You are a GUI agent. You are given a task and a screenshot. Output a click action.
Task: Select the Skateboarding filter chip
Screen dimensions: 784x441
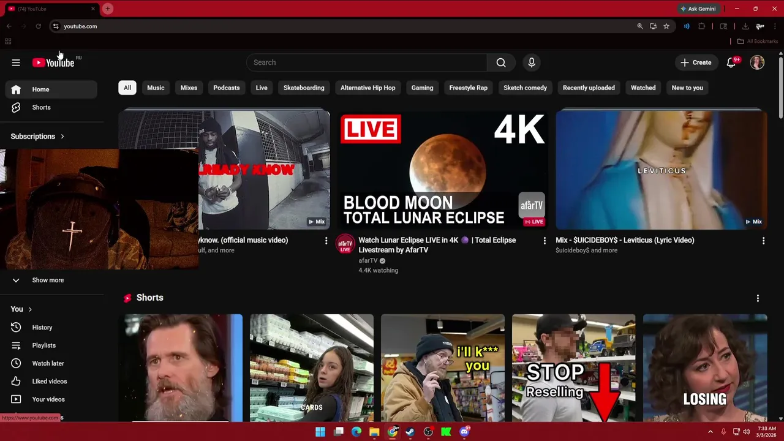[x=304, y=88]
